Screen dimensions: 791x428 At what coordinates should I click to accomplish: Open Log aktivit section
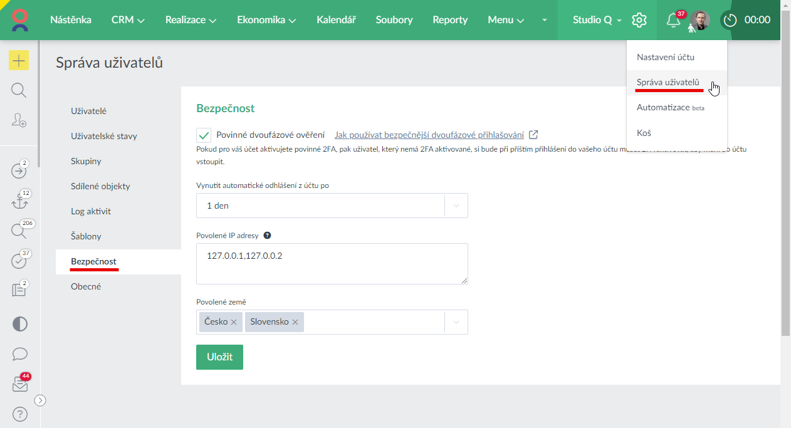coord(91,211)
